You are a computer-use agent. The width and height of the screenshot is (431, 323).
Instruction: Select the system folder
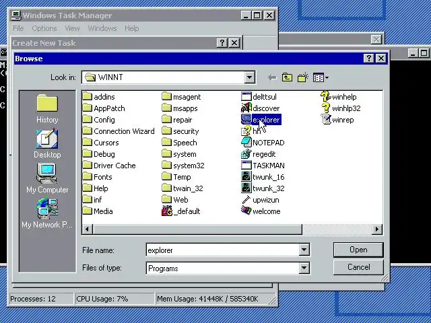click(179, 154)
